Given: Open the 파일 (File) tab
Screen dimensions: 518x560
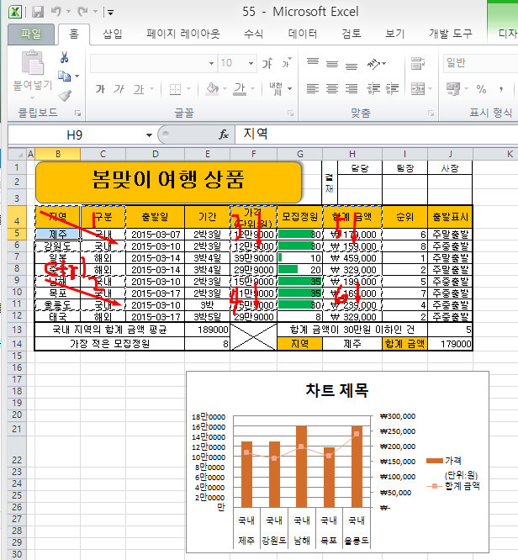Looking at the screenshot, I should (31, 34).
